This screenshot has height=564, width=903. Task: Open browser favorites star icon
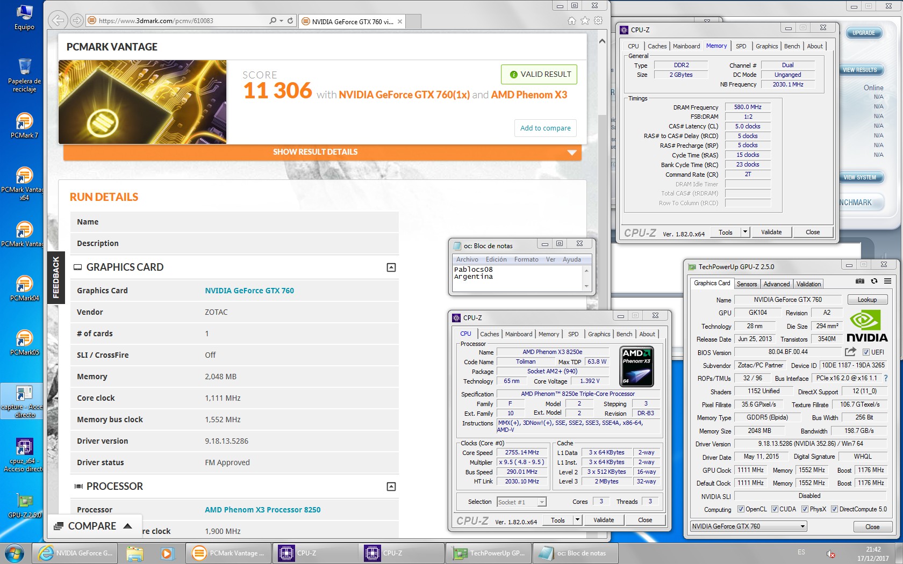pos(585,20)
